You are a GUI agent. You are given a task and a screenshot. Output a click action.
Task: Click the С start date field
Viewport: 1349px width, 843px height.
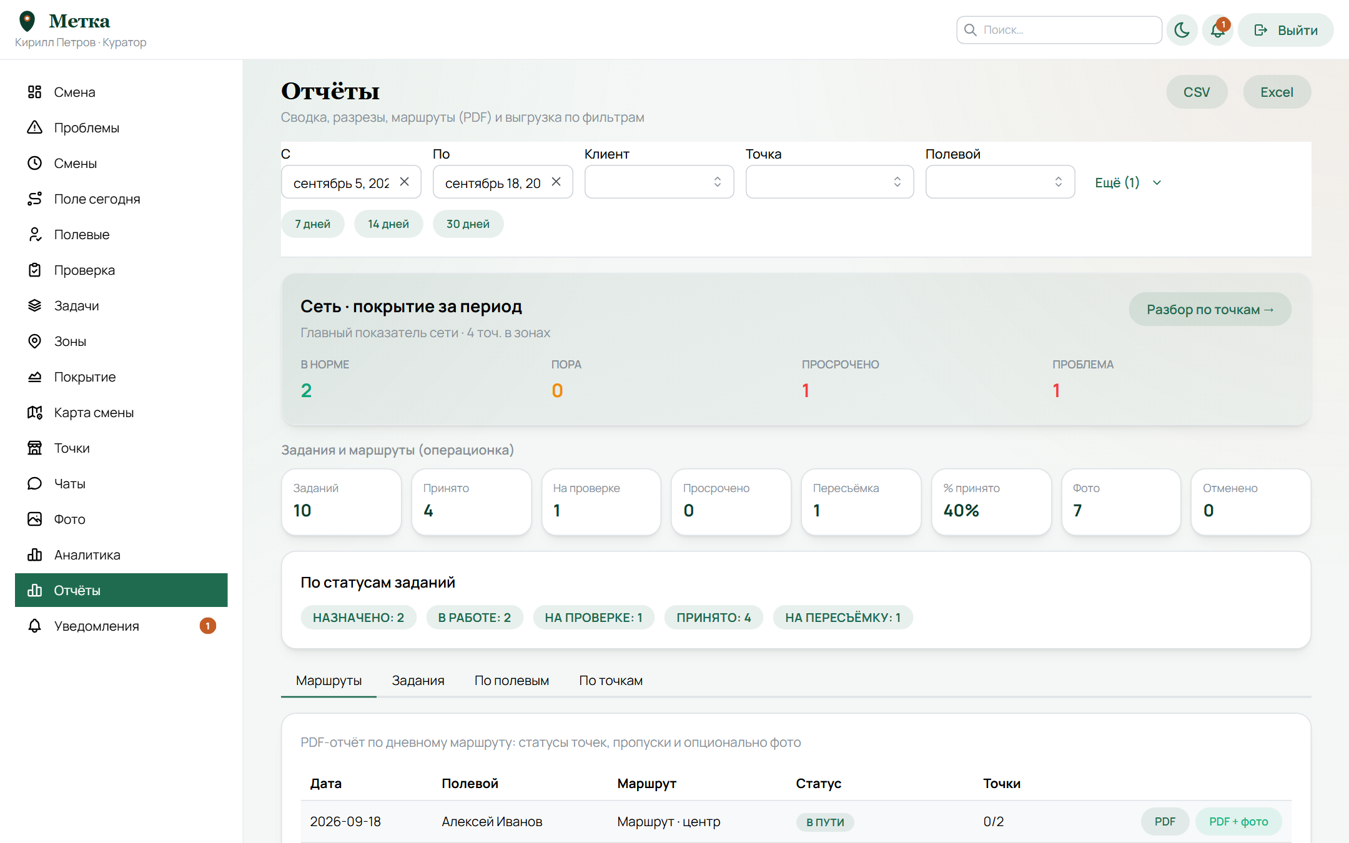point(351,182)
